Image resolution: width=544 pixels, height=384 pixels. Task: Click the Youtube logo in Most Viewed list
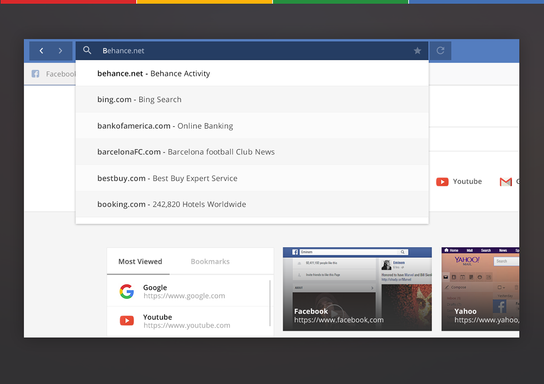127,321
